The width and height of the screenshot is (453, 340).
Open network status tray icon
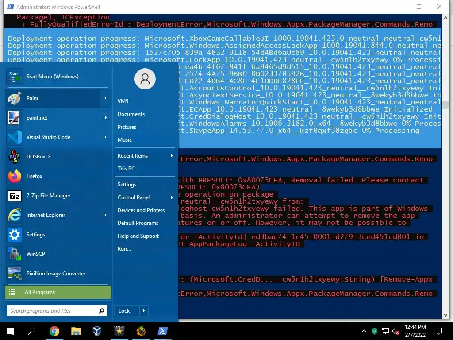tap(385, 331)
